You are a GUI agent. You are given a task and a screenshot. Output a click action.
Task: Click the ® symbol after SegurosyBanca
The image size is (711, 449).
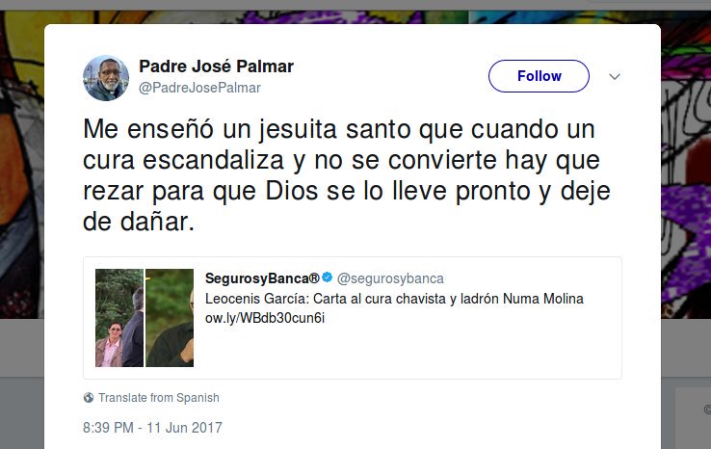click(315, 277)
